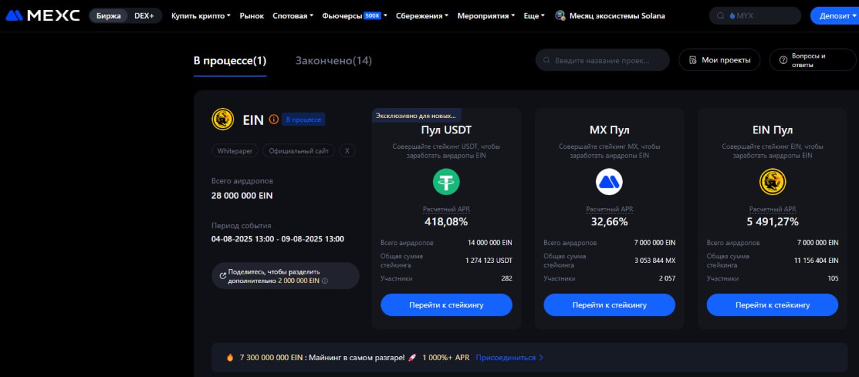Select the Биржа mode toggle
This screenshot has height=377, width=859.
pyautogui.click(x=108, y=15)
